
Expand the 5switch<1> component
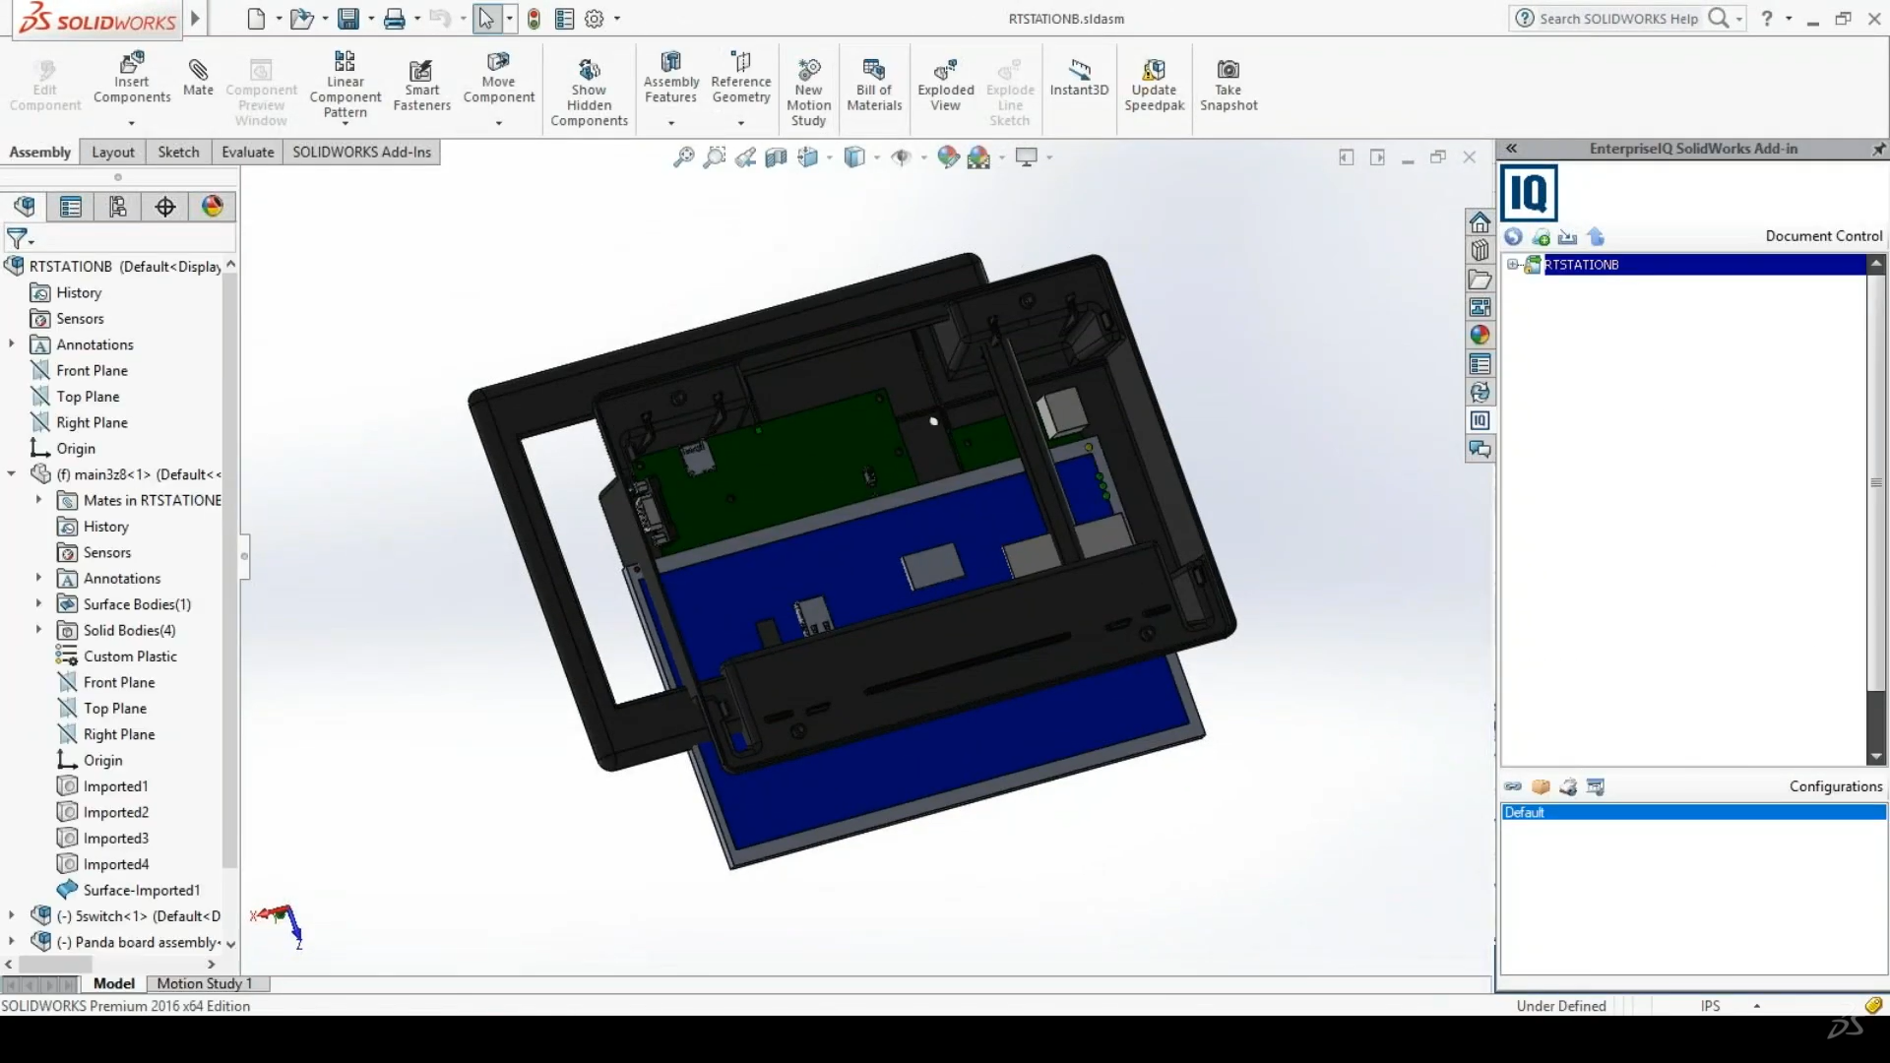pos(12,915)
